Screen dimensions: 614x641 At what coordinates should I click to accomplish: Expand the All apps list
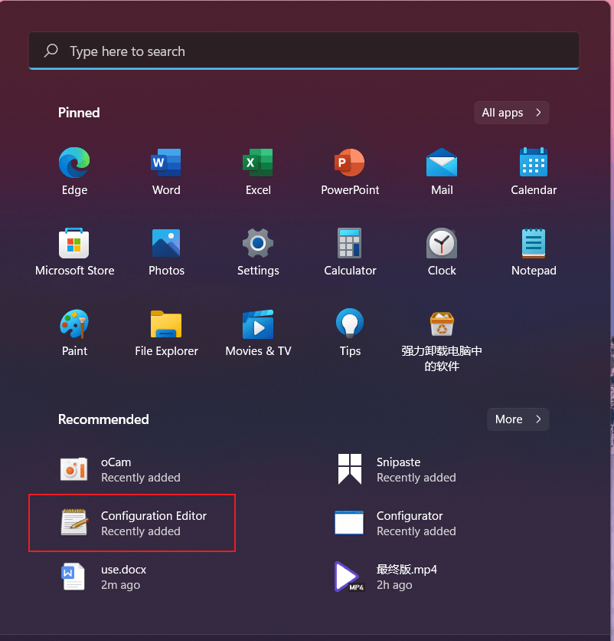click(x=511, y=113)
